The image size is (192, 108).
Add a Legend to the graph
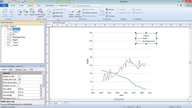(32, 12)
